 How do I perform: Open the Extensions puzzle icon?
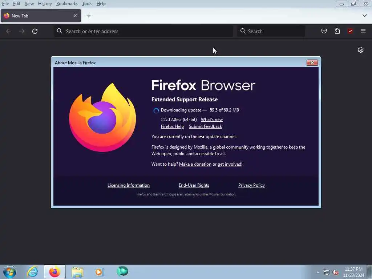tap(337, 31)
